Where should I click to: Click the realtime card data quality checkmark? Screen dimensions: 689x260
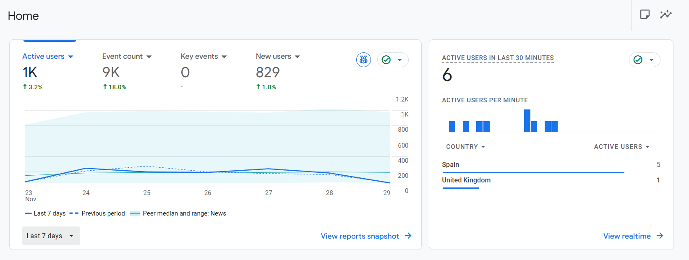click(x=638, y=60)
